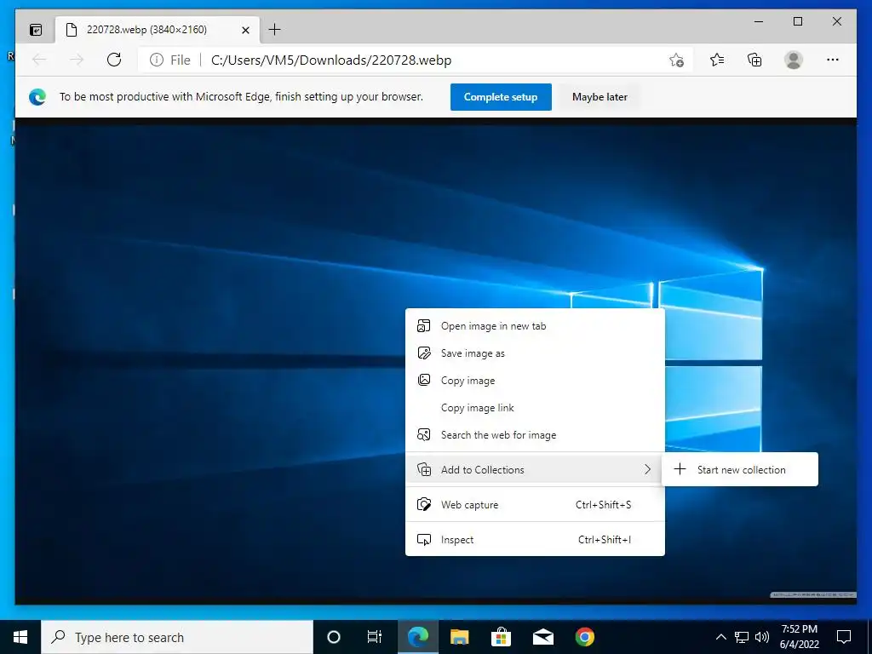Click the Copy image icon
Image resolution: width=872 pixels, height=654 pixels.
424,380
